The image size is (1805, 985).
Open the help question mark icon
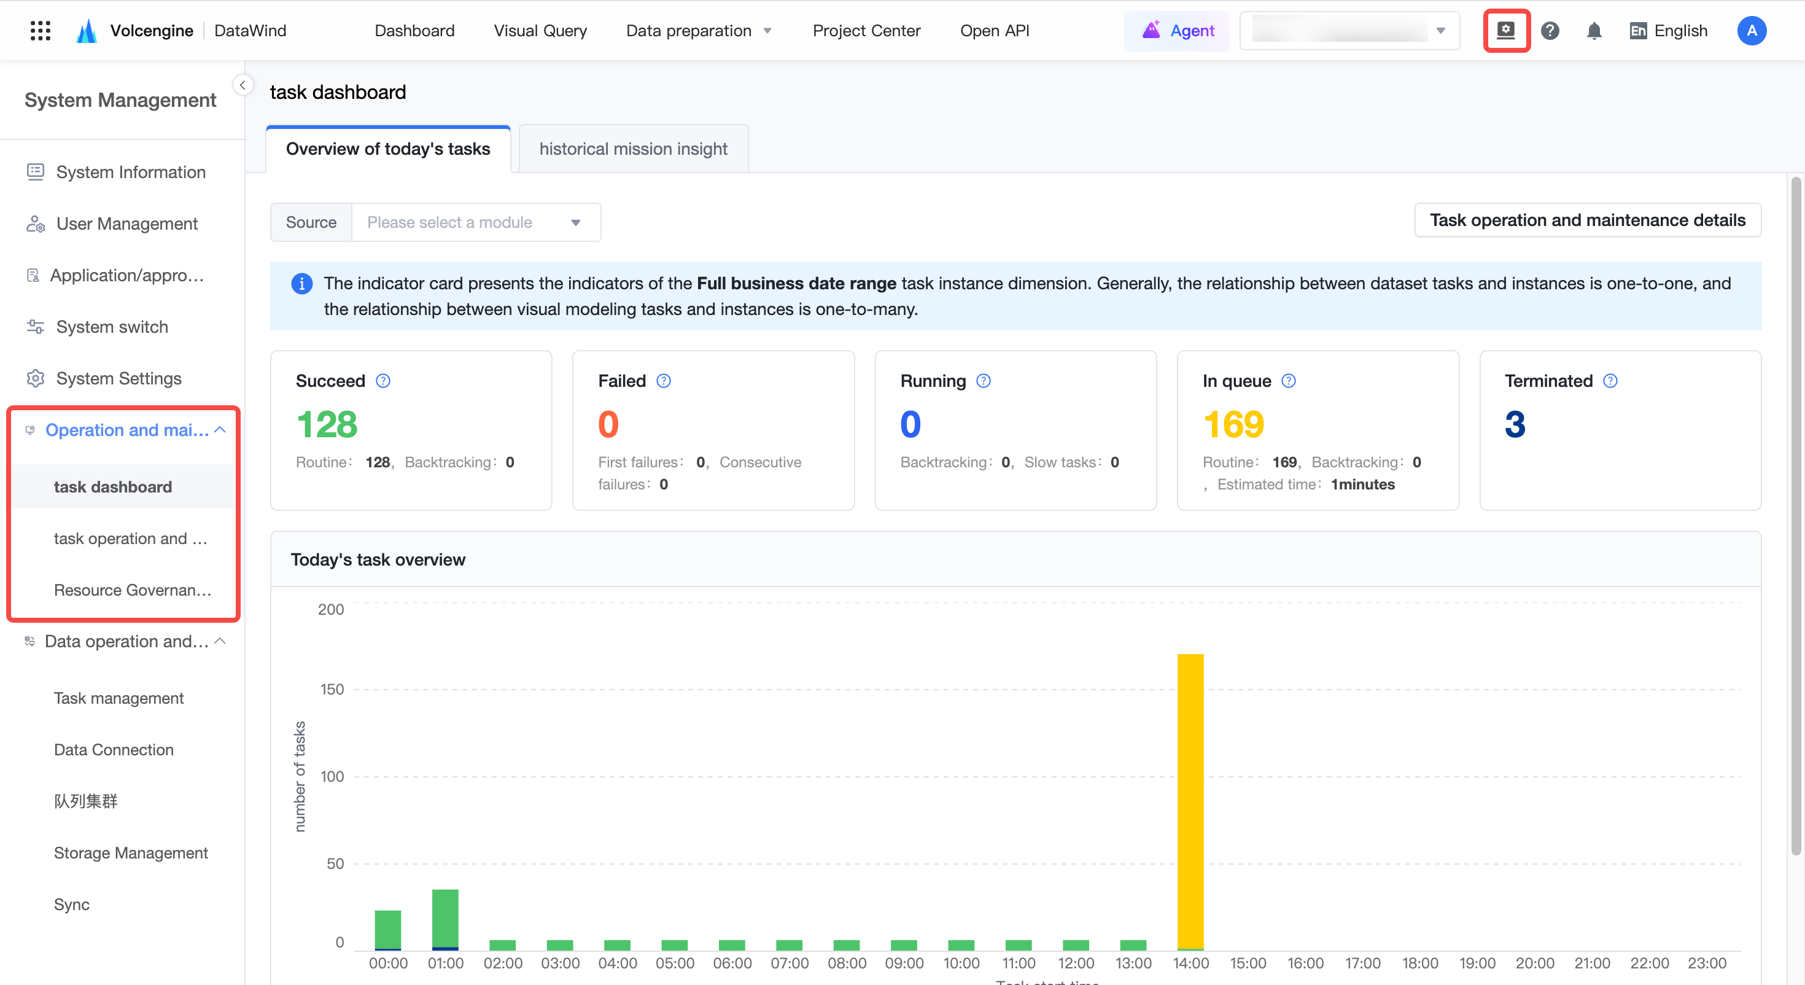pyautogui.click(x=1550, y=31)
